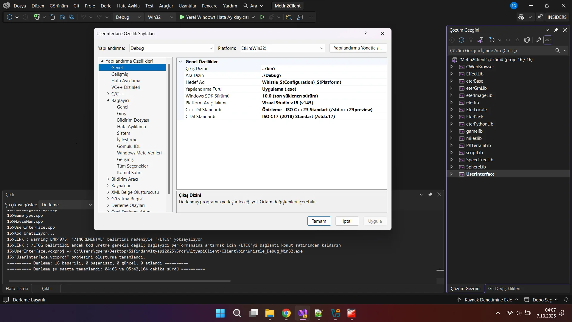Screen dimensions: 572x322
Task: Click the pending changes filter clock icon
Action: pos(492,40)
